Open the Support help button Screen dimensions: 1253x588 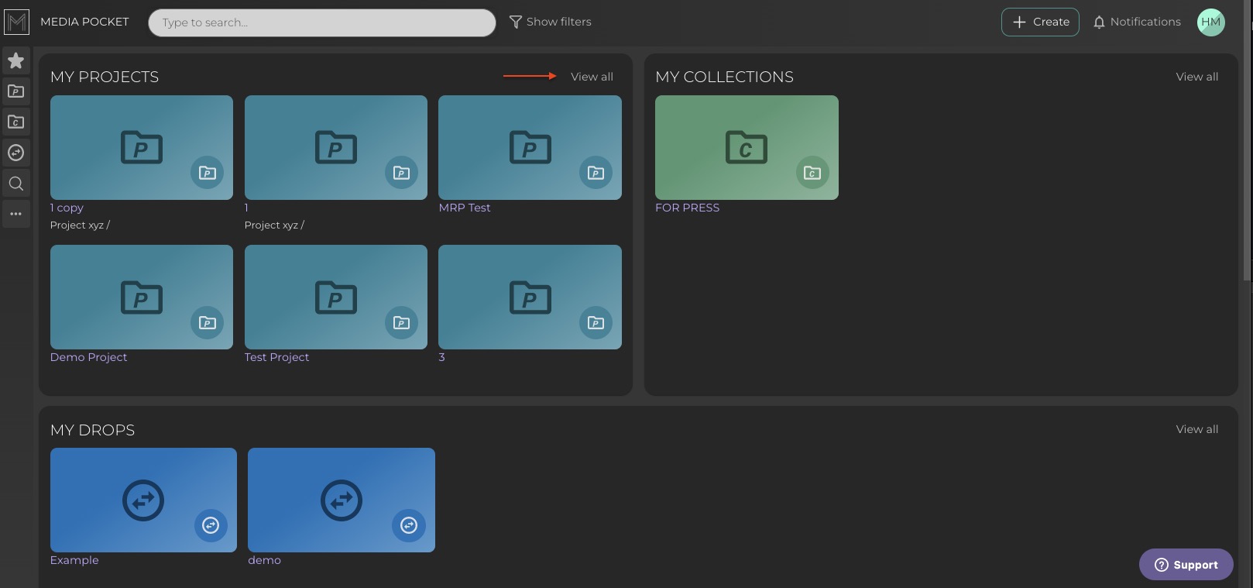(x=1186, y=565)
